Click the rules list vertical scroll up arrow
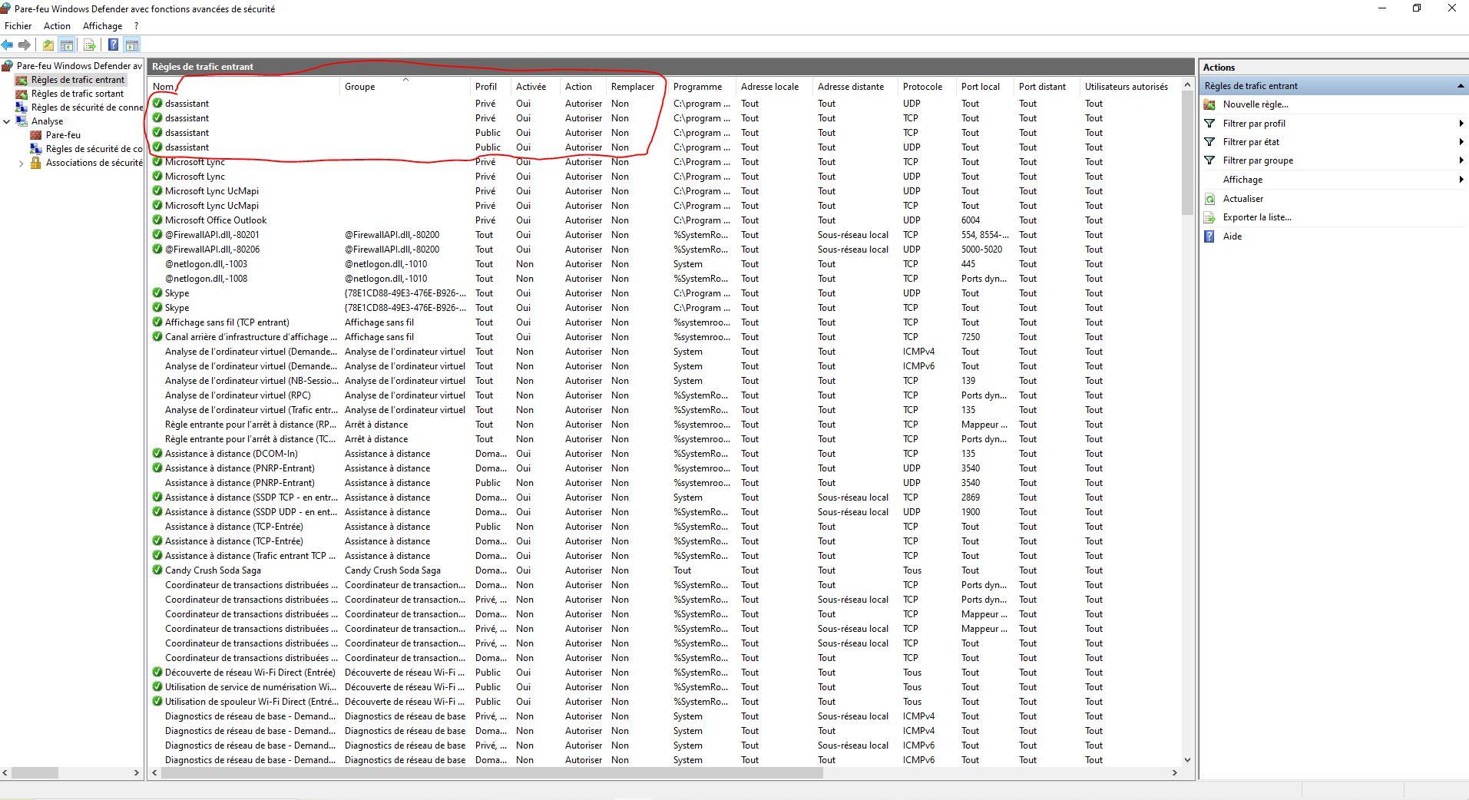 [x=1188, y=85]
